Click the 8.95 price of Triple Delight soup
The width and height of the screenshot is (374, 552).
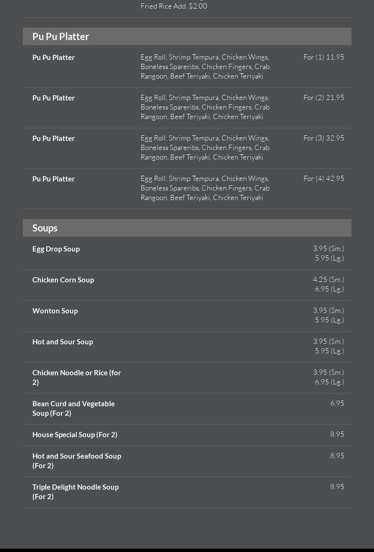(337, 487)
